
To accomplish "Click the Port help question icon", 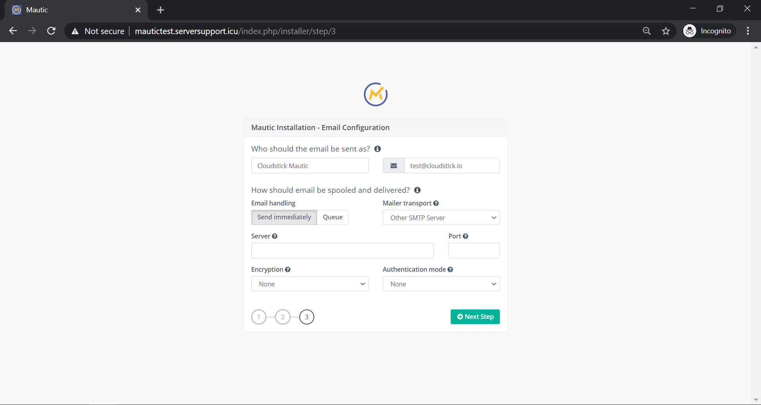I will pyautogui.click(x=465, y=236).
